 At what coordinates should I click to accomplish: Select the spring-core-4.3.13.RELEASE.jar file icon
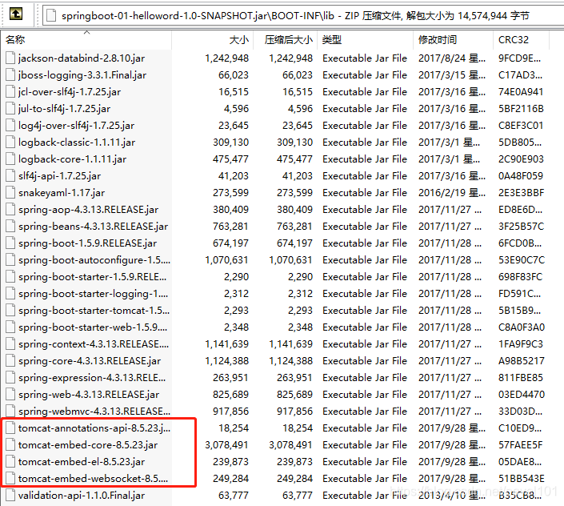click(10, 360)
